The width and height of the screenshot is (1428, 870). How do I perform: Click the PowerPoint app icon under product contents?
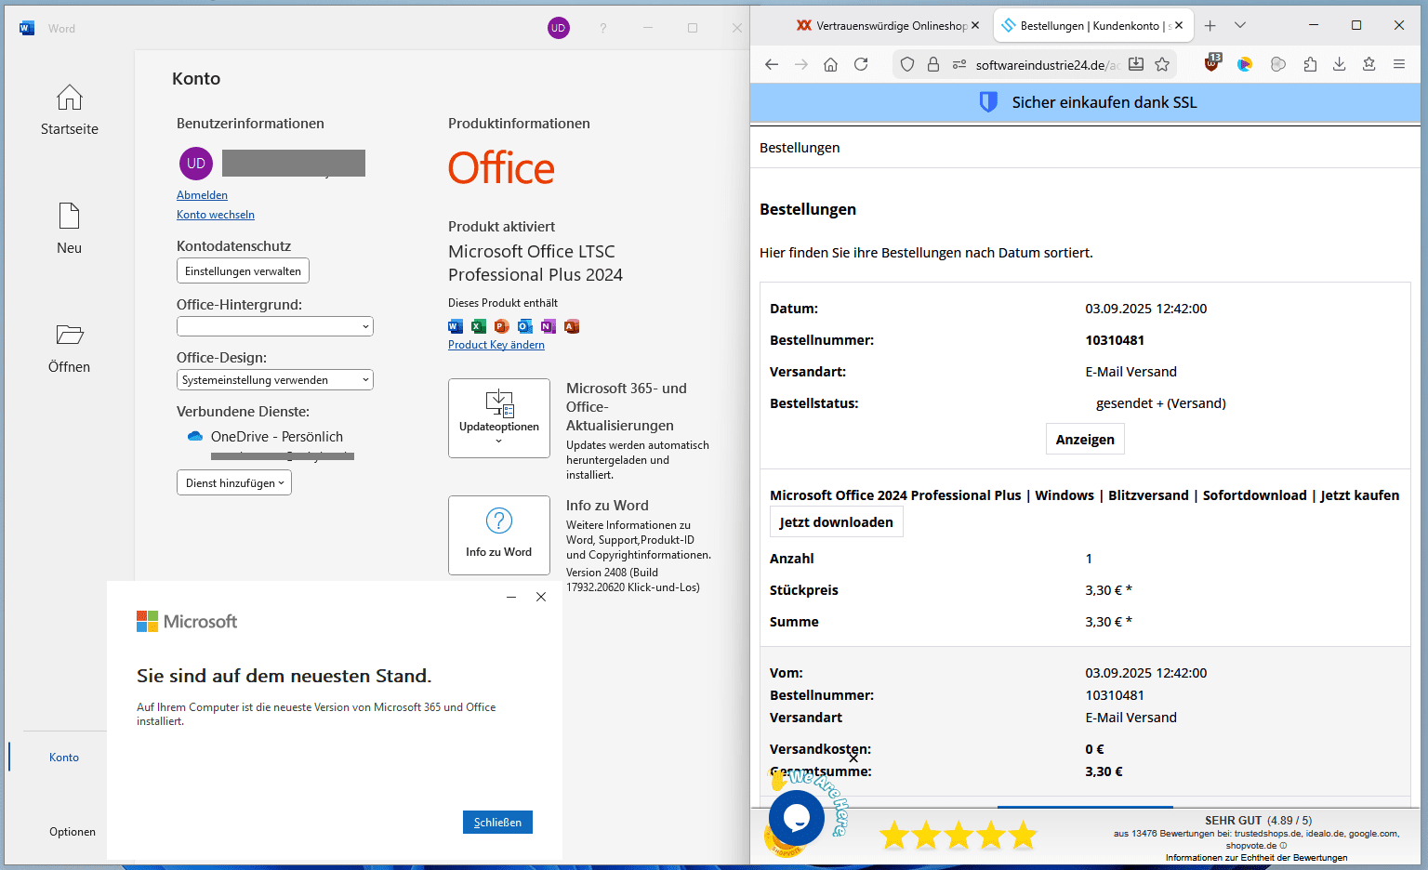502,326
